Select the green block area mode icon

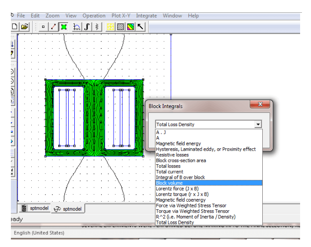[x=64, y=27]
